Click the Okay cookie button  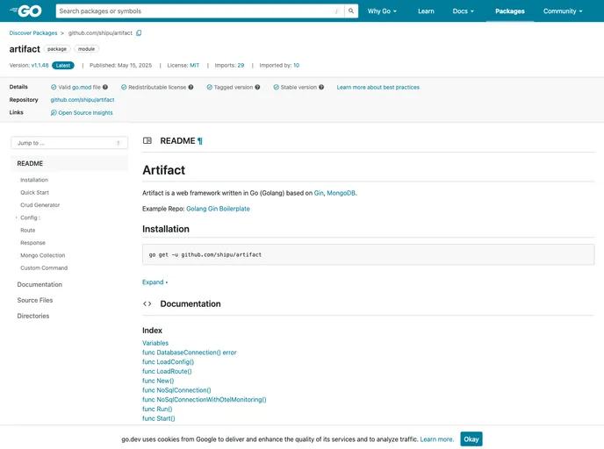471,439
